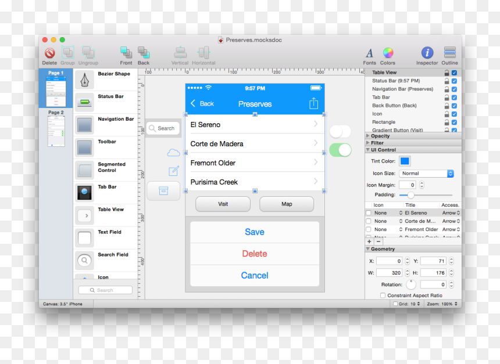Enable Constraint Aspect Ratio checkbox
Viewport: 500px width, 364px height.
pyautogui.click(x=383, y=295)
